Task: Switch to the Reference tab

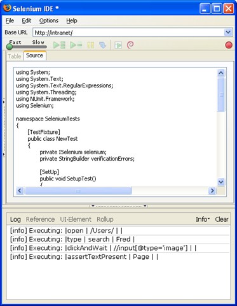Action: (40, 219)
